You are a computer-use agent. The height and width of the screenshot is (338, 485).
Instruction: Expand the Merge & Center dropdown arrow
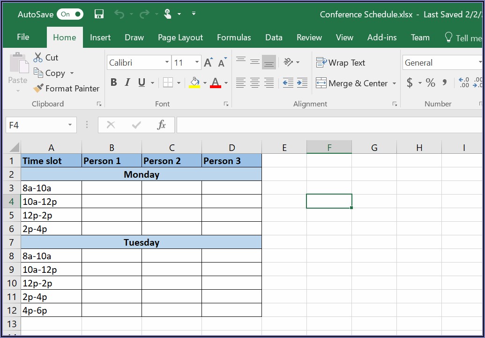pos(394,83)
